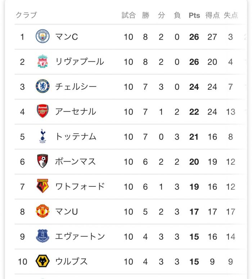Click the Manchester United crest

pos(42,211)
